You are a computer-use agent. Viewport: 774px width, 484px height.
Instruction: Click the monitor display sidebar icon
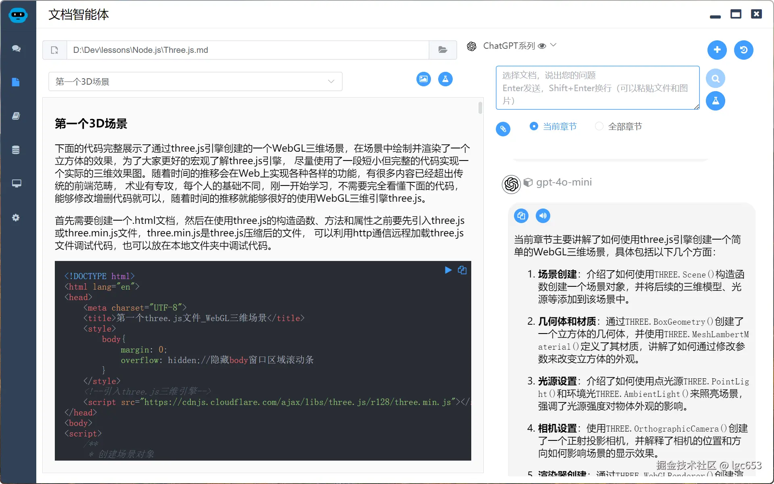16,184
